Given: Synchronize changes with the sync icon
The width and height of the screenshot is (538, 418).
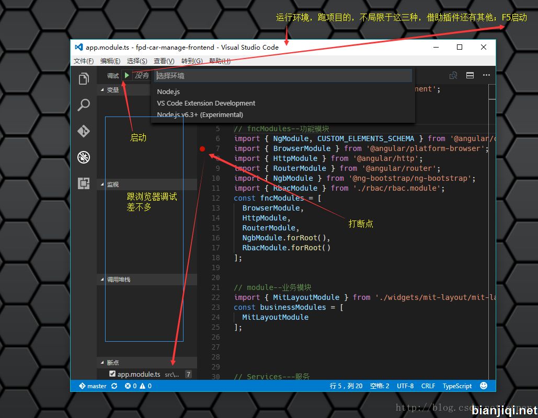Looking at the screenshot, I should point(115,386).
